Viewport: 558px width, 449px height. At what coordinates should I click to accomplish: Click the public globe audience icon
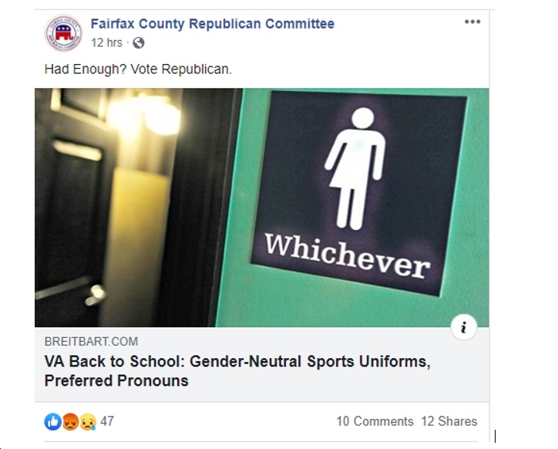coord(139,42)
